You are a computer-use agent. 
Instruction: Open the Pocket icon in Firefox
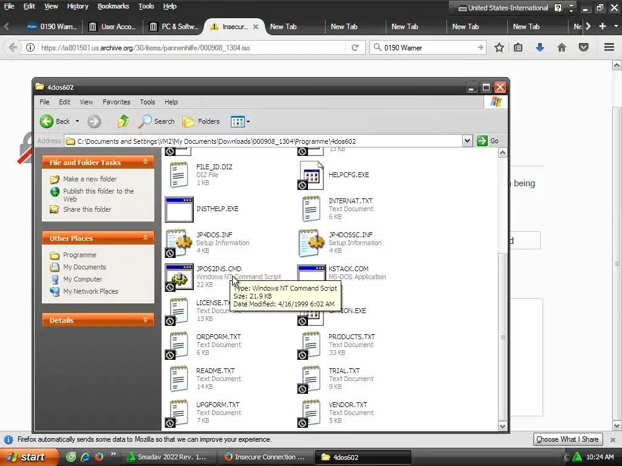(x=584, y=47)
